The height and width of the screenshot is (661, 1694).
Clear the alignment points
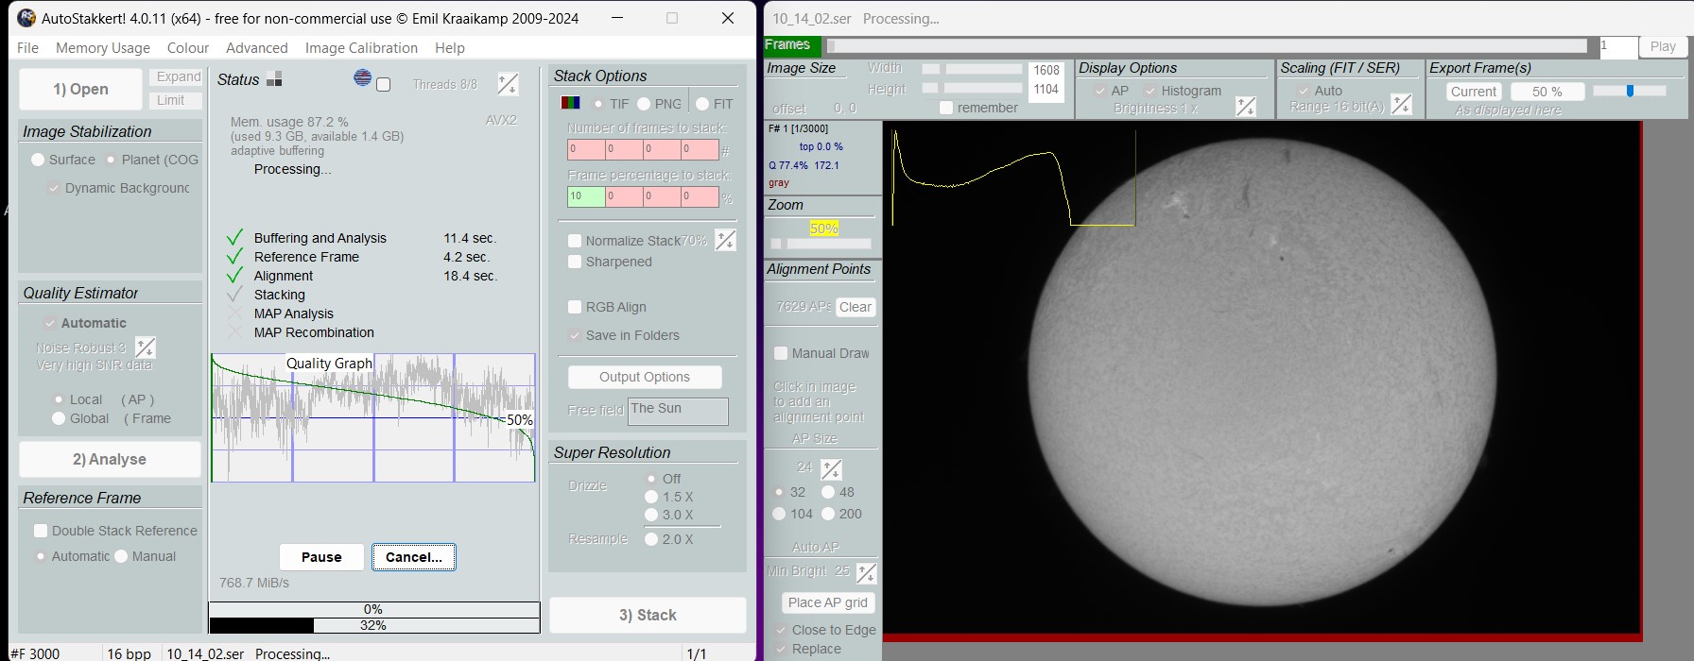[x=856, y=307]
